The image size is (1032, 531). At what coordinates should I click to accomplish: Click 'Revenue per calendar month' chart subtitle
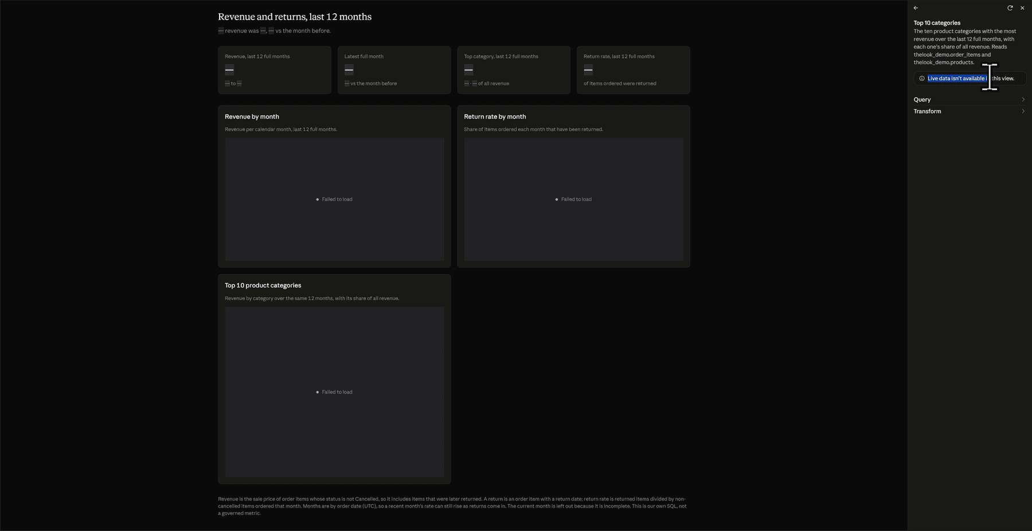281,129
